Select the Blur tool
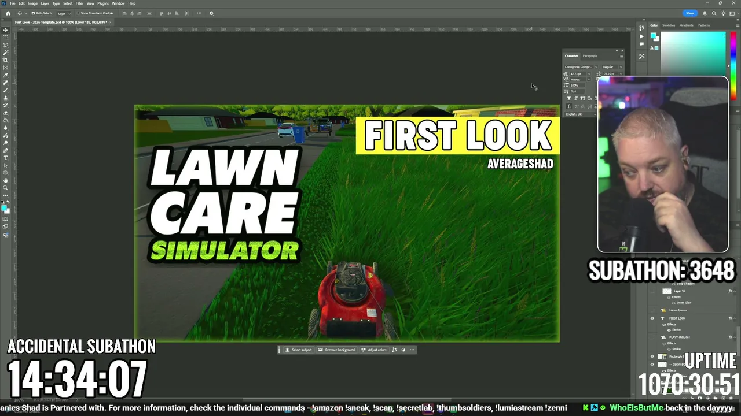 tap(6, 128)
